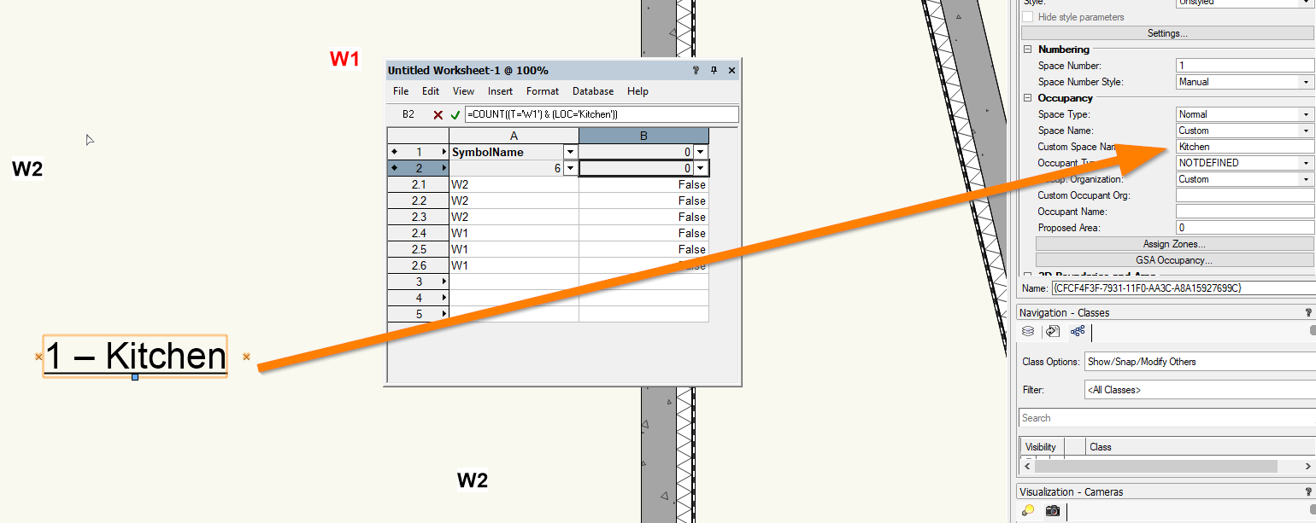Collapse the Numbering section

1028,49
